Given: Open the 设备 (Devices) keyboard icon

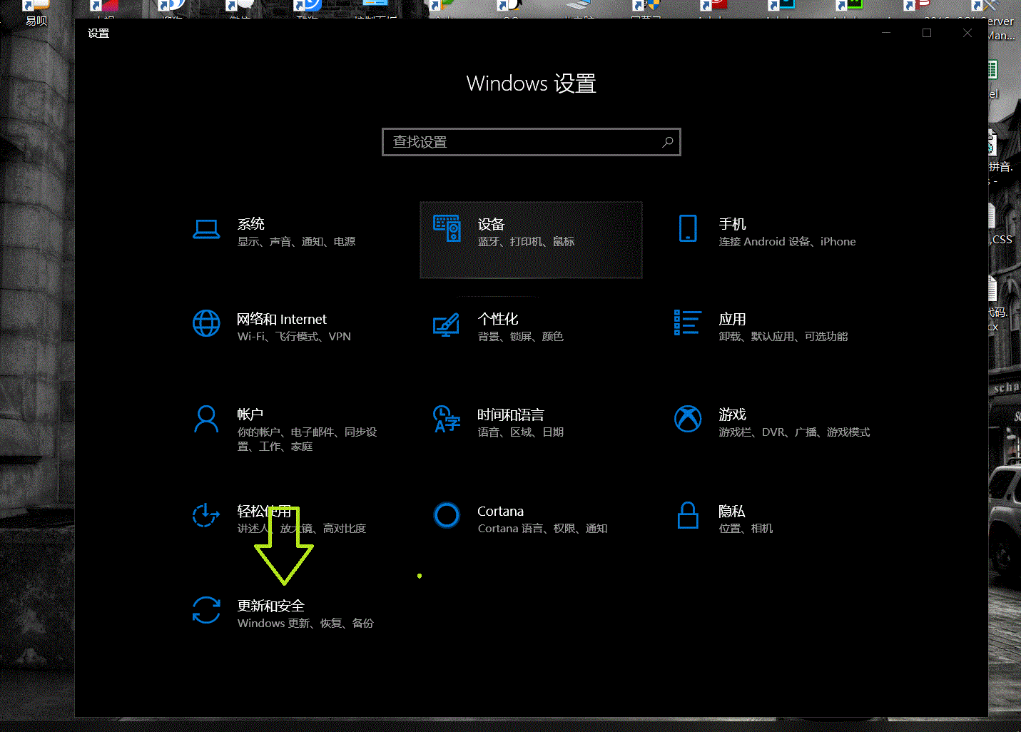Looking at the screenshot, I should 447,228.
